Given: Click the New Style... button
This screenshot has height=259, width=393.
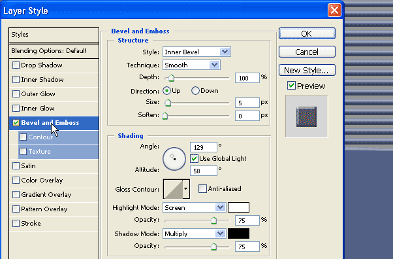Looking at the screenshot, I should (307, 70).
